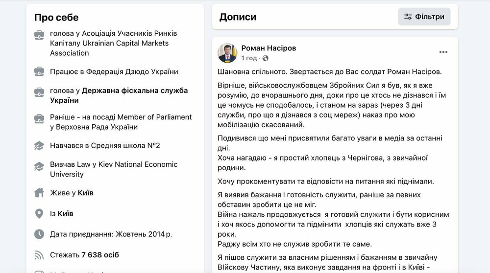The height and width of the screenshot is (273, 490).
Task: Click the briefcase icon beside Асоціація Учасників Ринків Капіталу
Action: tap(39, 34)
